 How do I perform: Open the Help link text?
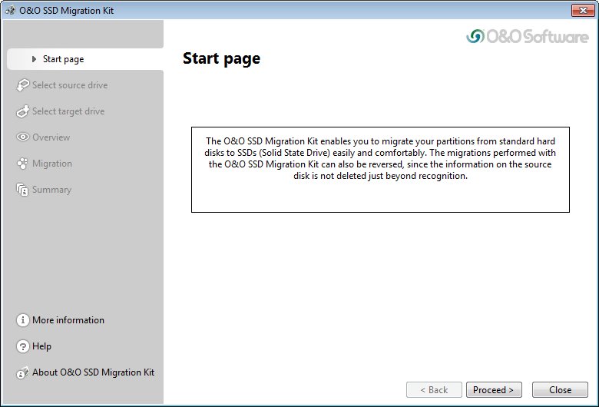click(x=42, y=346)
